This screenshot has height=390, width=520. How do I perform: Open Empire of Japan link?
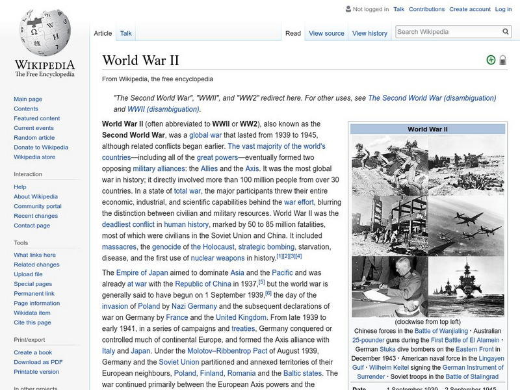142,272
